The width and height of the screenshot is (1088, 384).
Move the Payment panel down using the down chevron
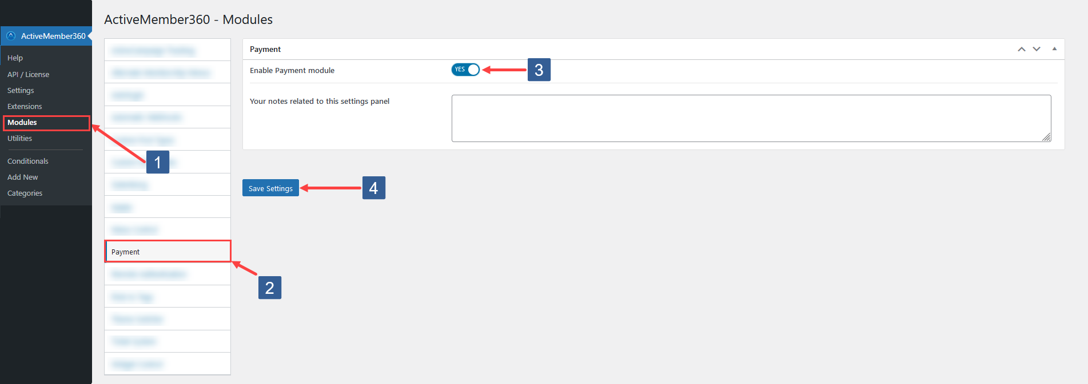tap(1036, 49)
